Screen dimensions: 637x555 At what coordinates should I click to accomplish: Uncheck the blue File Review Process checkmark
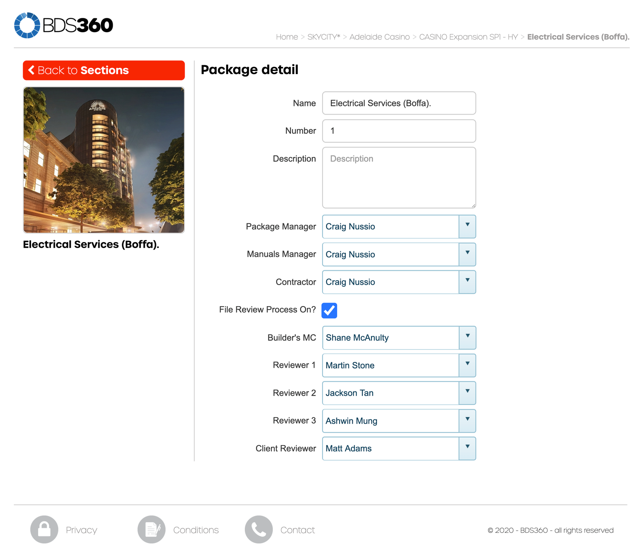[329, 310]
